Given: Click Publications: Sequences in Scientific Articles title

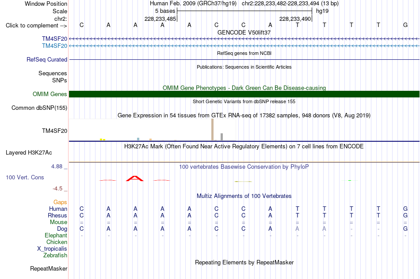Looking at the screenshot, I should pyautogui.click(x=244, y=67).
